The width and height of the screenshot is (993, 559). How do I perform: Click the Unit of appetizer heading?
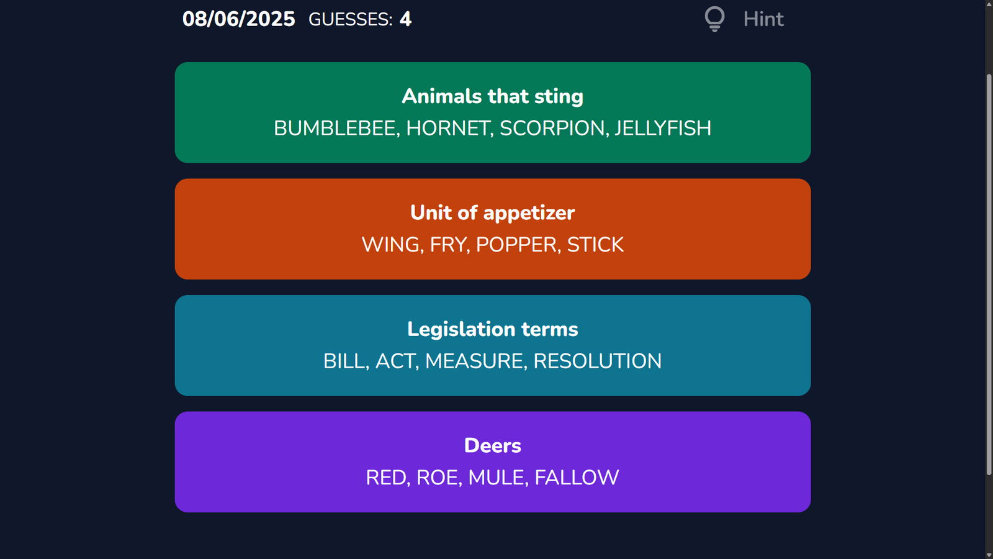pyautogui.click(x=493, y=213)
